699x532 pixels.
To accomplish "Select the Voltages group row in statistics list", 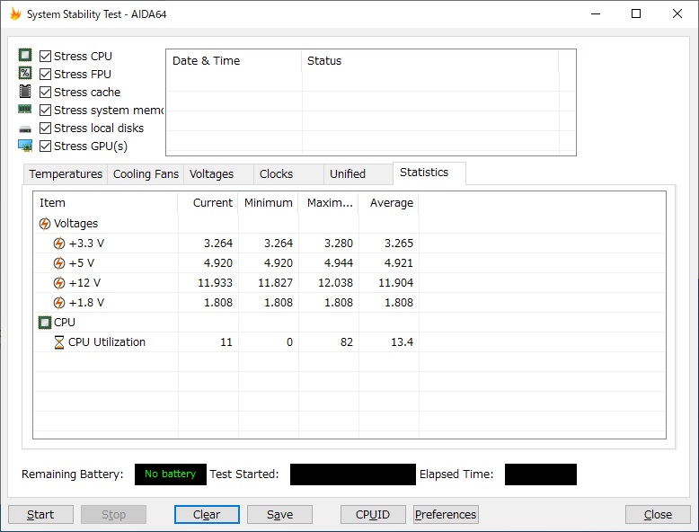I will pos(75,224).
